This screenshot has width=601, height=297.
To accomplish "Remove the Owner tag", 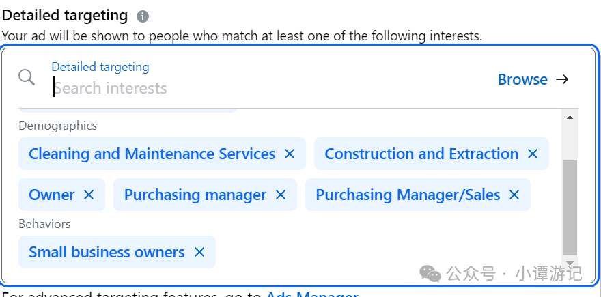I will pyautogui.click(x=89, y=195).
